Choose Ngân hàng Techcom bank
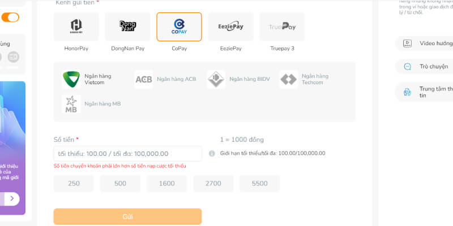 [x=304, y=79]
